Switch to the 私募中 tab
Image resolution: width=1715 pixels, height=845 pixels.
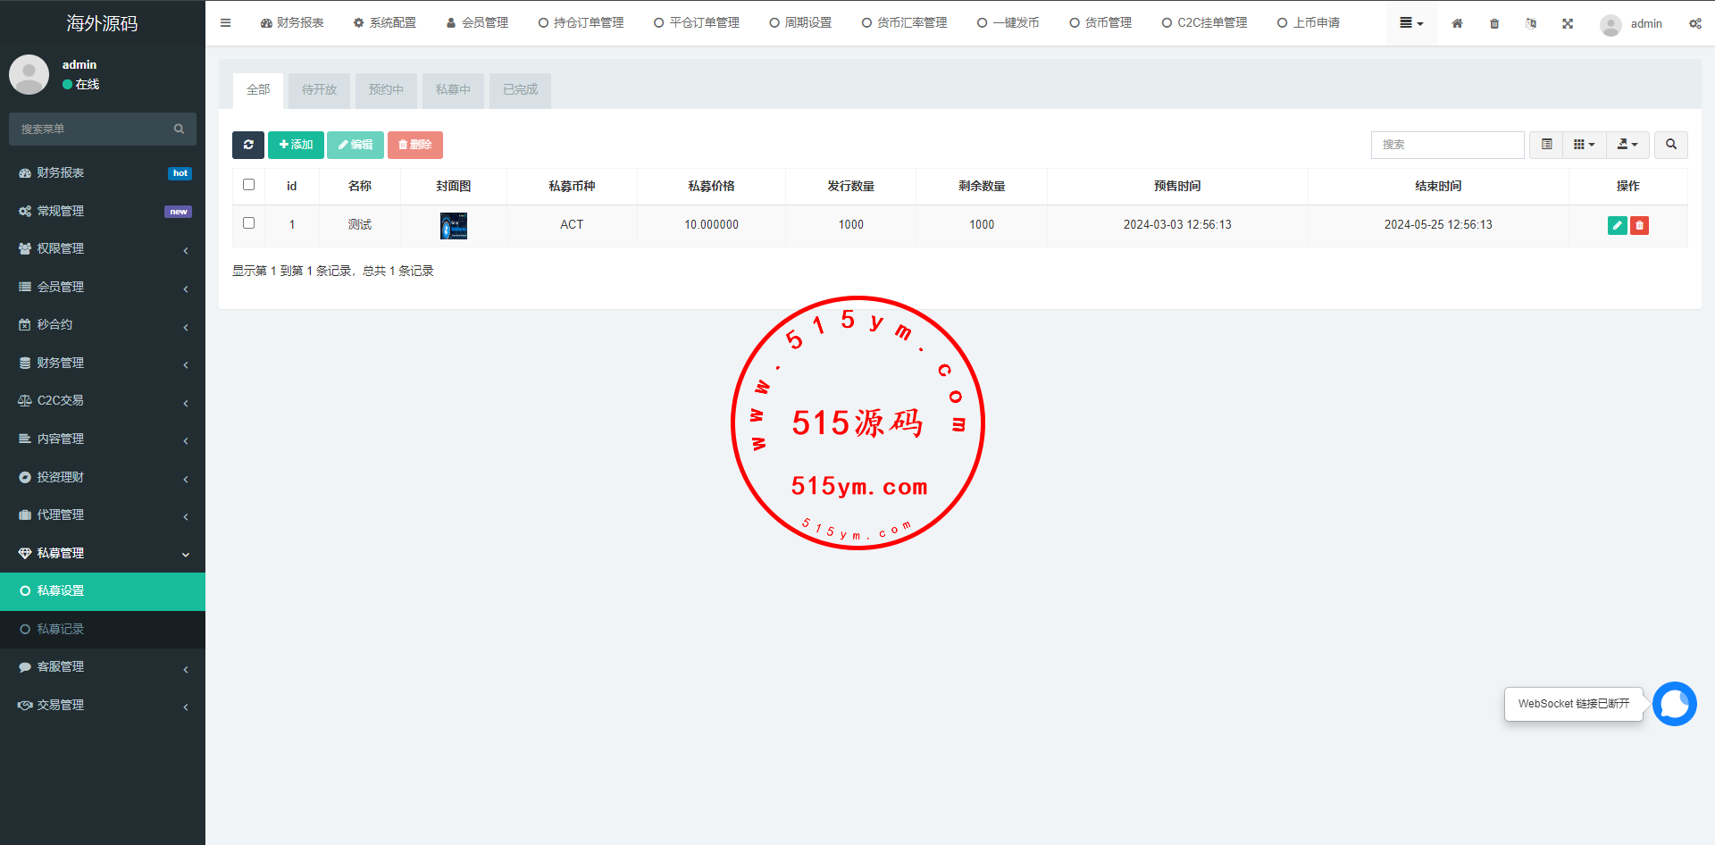tap(453, 90)
